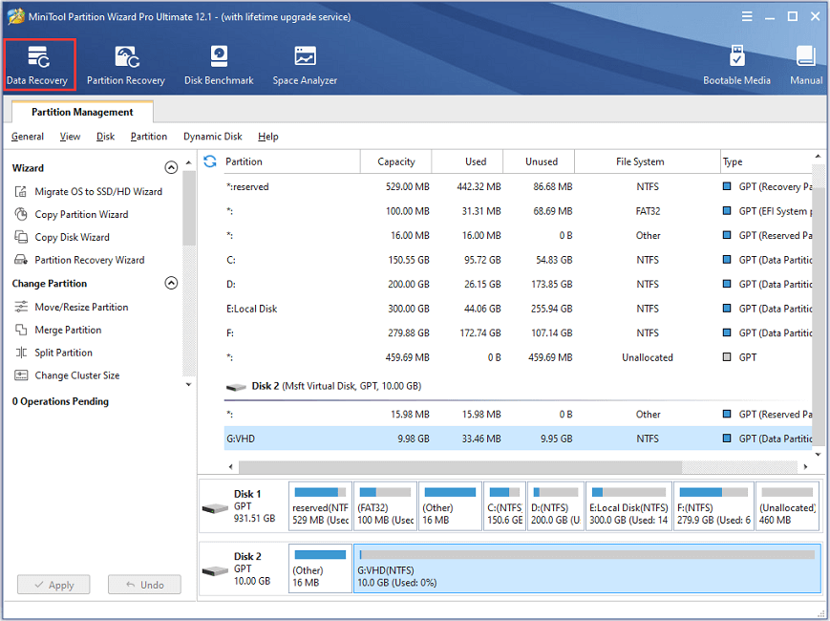Select the D: partition row
The image size is (830, 621).
point(519,285)
